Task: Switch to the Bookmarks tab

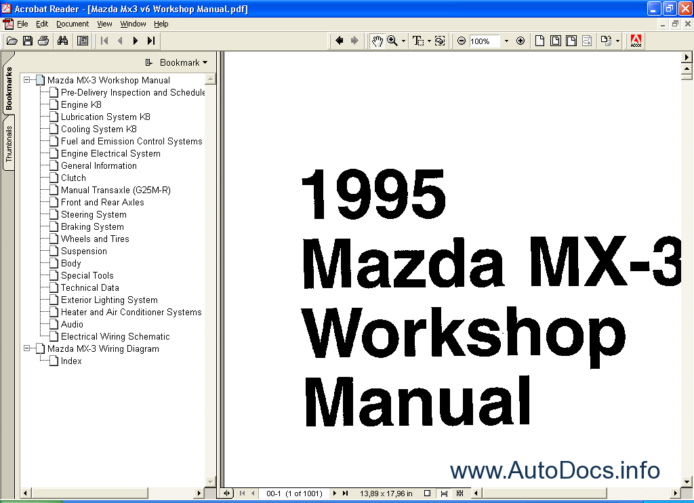Action: pyautogui.click(x=9, y=89)
